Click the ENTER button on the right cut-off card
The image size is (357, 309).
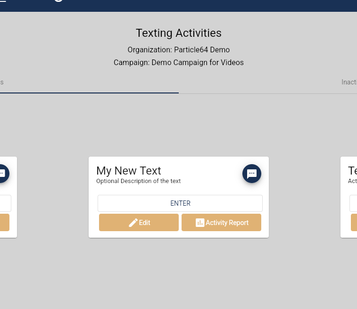353,203
